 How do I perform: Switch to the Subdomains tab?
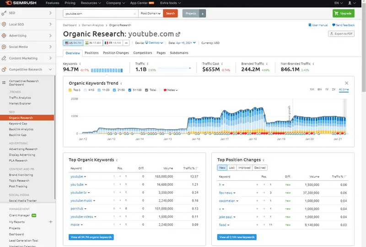pyautogui.click(x=179, y=53)
